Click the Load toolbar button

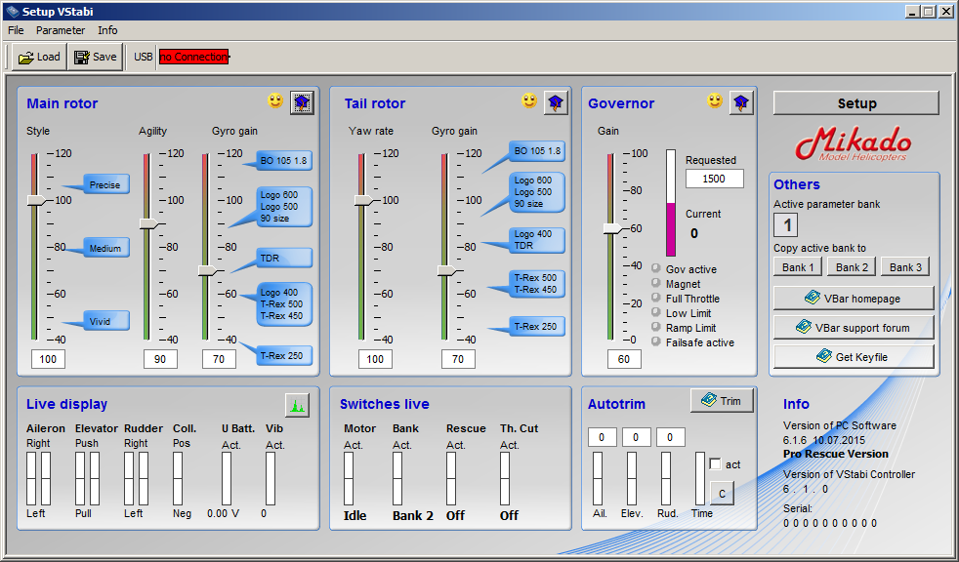point(39,57)
